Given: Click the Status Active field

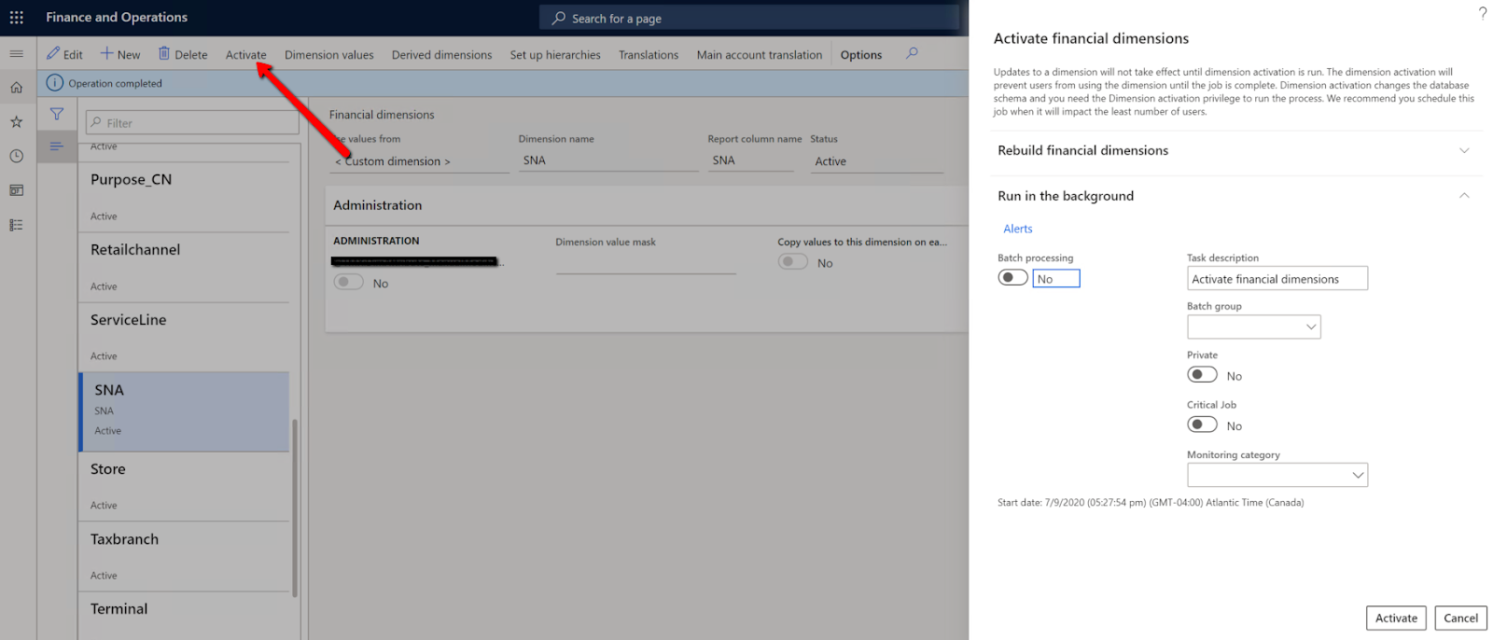Looking at the screenshot, I should (877, 161).
